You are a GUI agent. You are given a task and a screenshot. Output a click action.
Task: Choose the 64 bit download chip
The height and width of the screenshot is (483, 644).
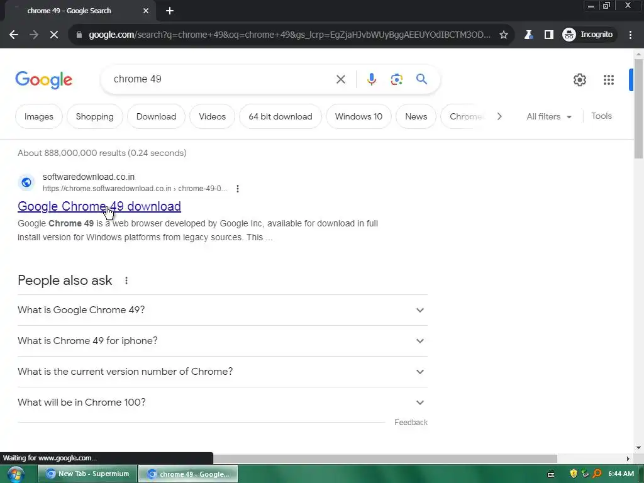[x=280, y=116]
